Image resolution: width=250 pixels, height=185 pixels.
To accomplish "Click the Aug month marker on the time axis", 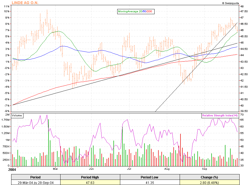I will point(167,169).
